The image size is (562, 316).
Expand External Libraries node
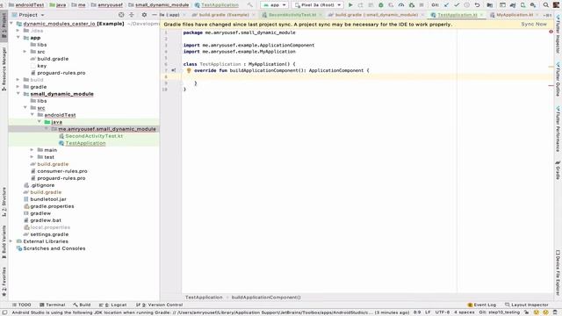(x=11, y=241)
